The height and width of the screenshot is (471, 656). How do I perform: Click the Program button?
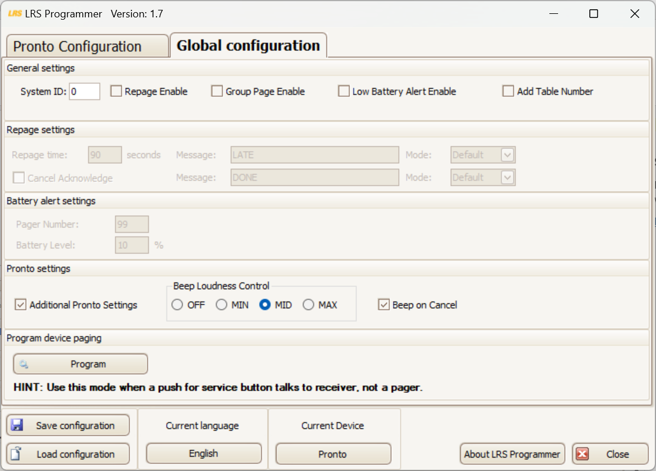click(81, 364)
